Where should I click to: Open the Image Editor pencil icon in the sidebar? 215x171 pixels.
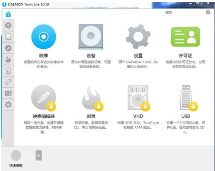(8, 48)
